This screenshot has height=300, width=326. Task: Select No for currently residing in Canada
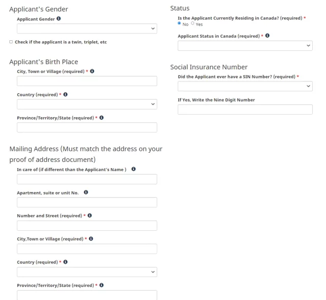point(179,24)
